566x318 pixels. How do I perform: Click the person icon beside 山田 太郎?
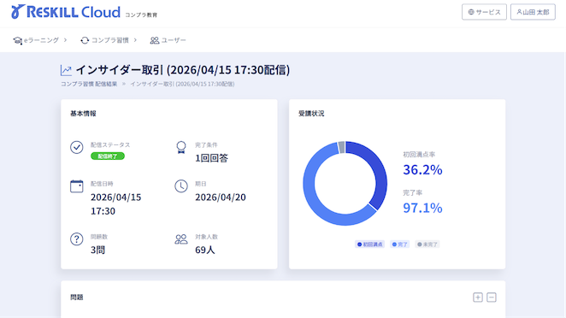519,12
